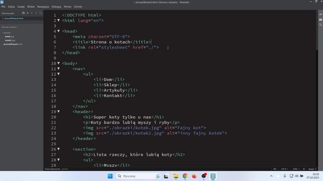Screen dimensions: 323x181
Task: Click the network icon in system tray
Action: (x=291, y=176)
